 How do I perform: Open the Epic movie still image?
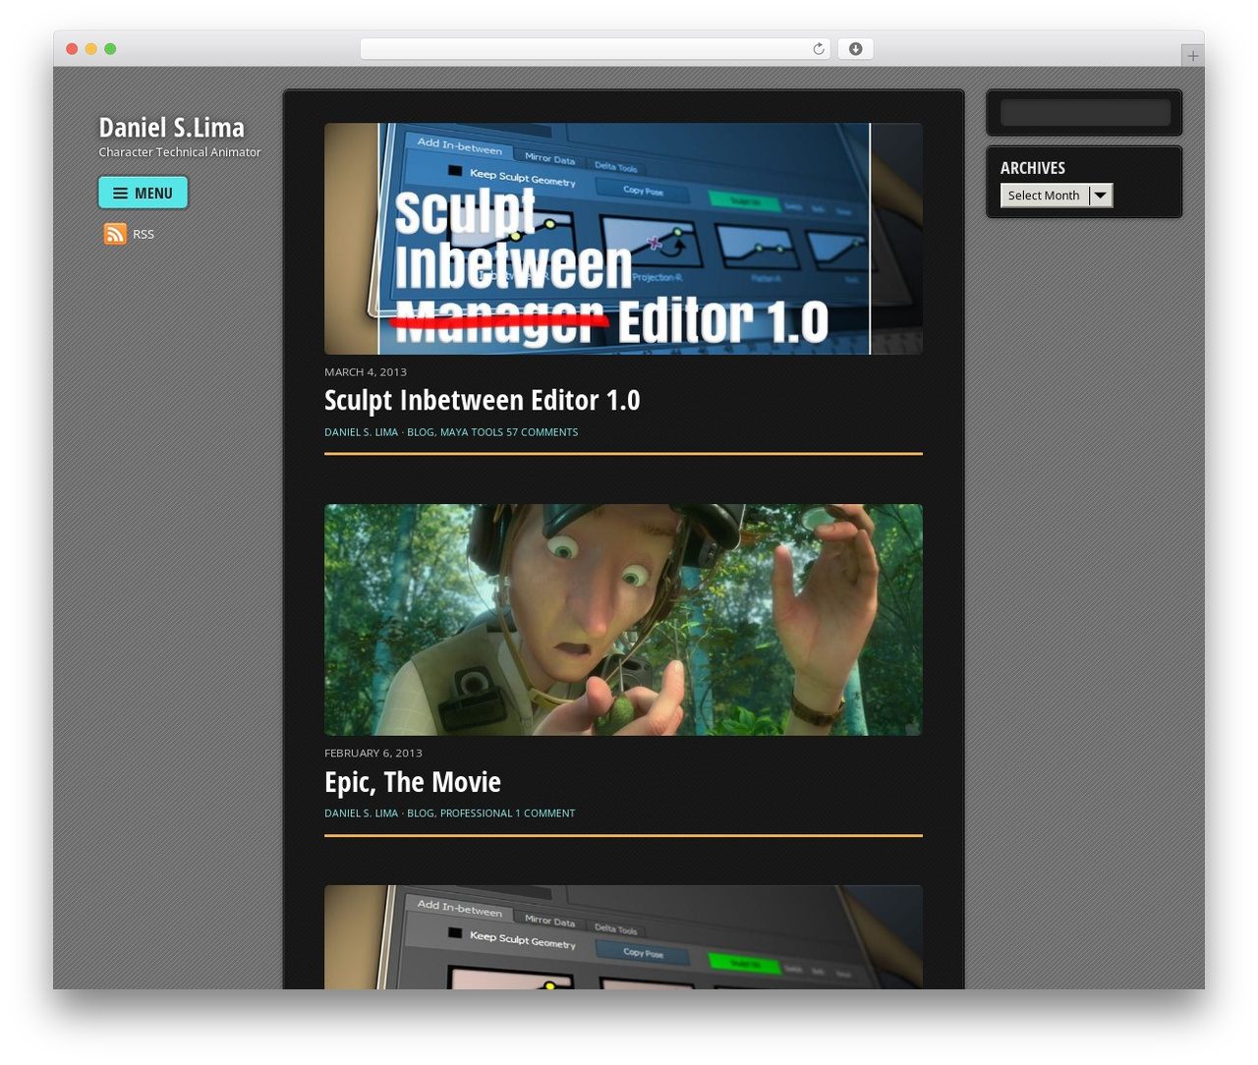tap(623, 620)
